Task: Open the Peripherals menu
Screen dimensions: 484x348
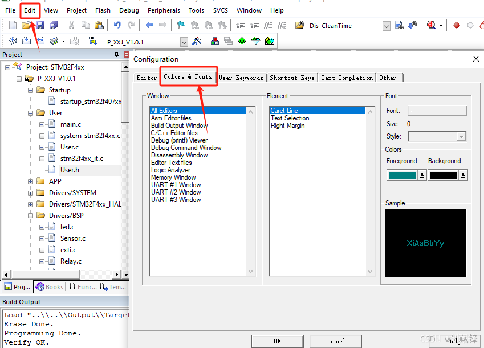Action: tap(164, 10)
